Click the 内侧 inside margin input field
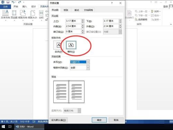The height and width of the screenshot is (130, 173). click(x=73, y=26)
